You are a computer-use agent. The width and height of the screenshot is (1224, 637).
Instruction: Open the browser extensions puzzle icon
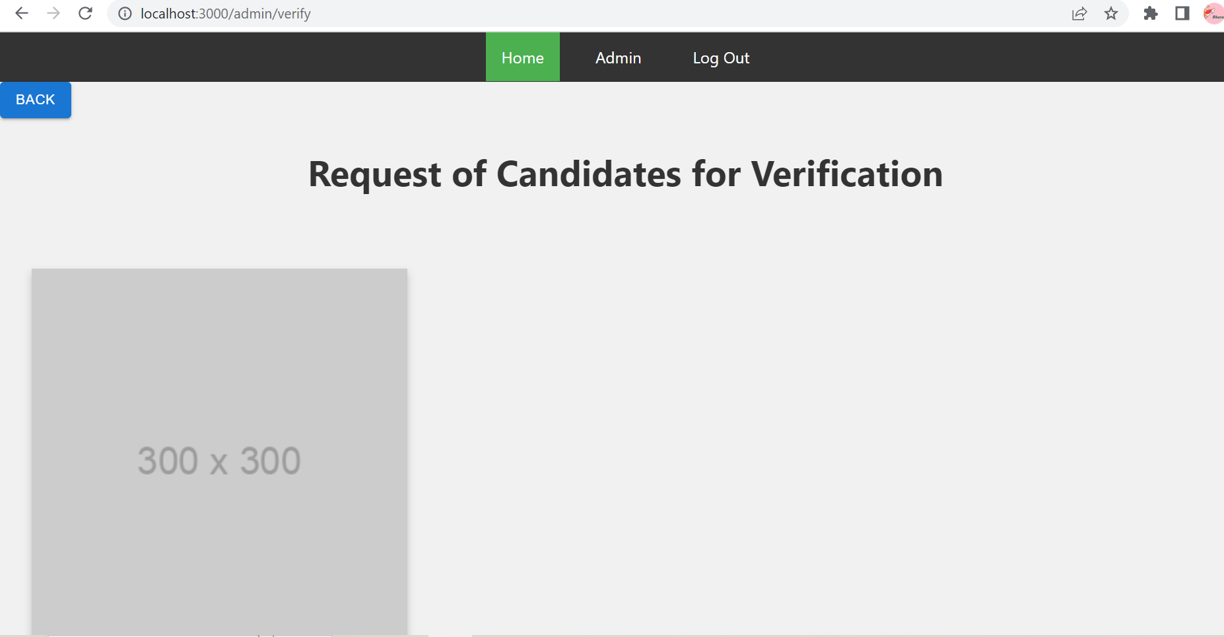tap(1151, 13)
